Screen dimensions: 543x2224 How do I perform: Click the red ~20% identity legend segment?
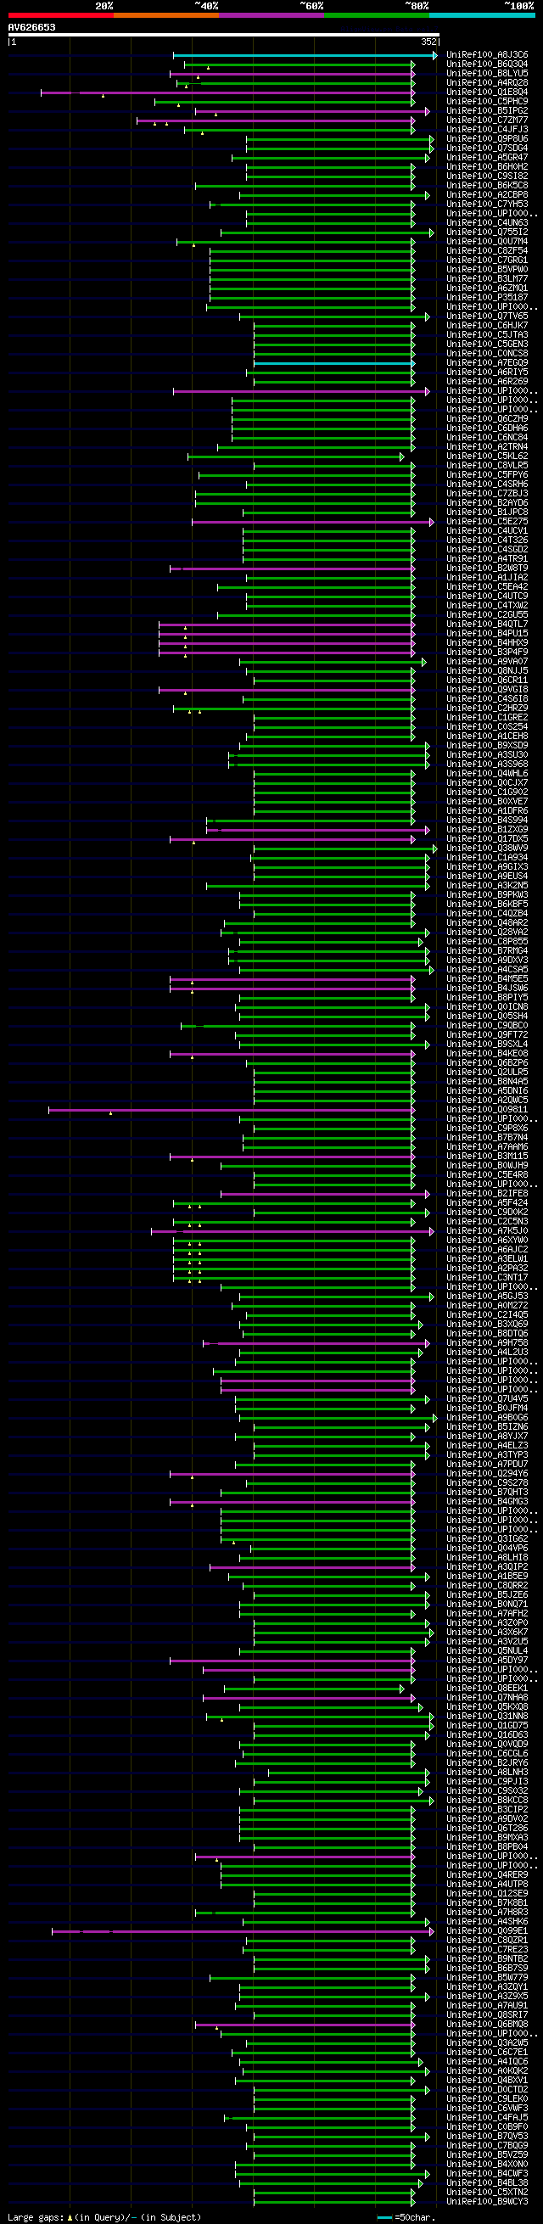tap(60, 14)
